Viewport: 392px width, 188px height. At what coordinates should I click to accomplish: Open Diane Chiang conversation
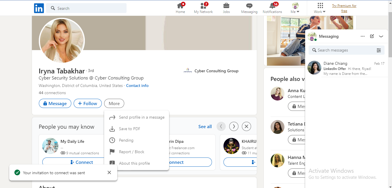(x=347, y=68)
